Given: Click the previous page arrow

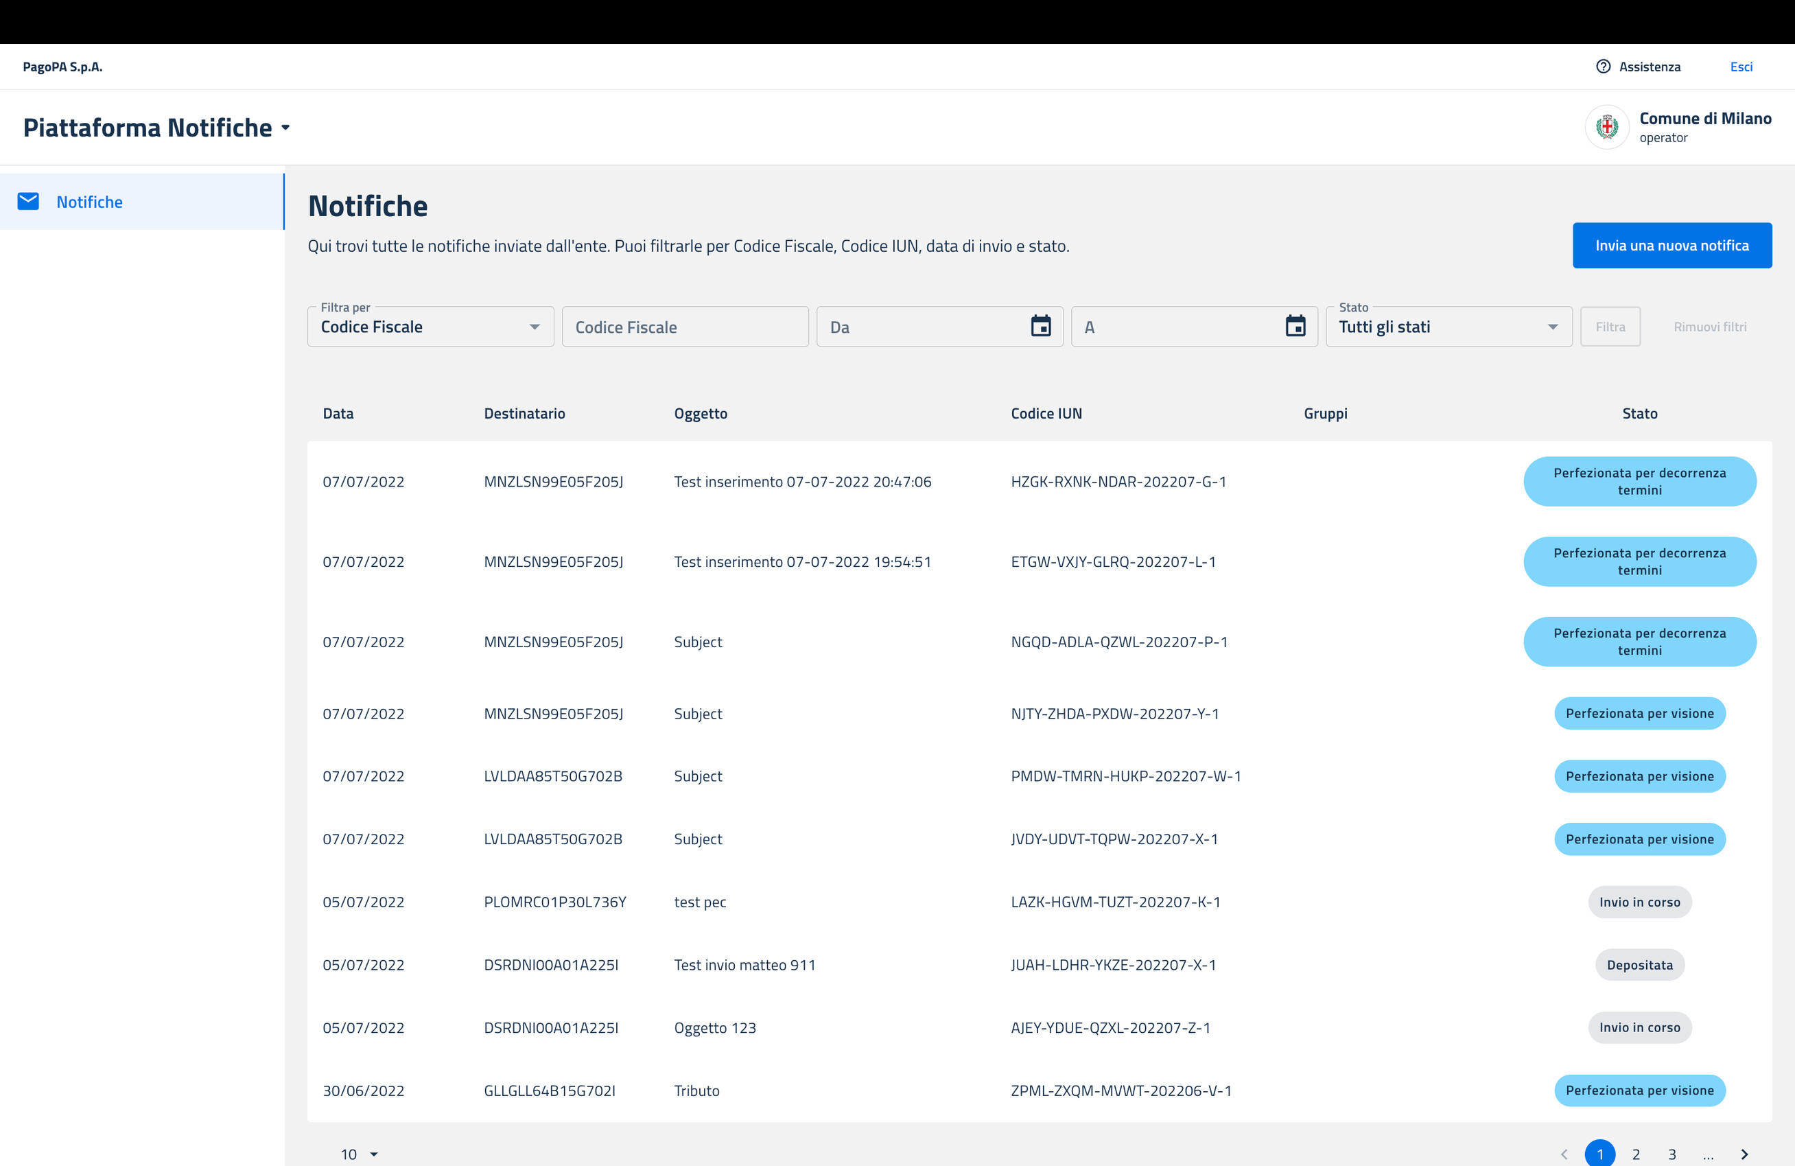Looking at the screenshot, I should pos(1564,1154).
